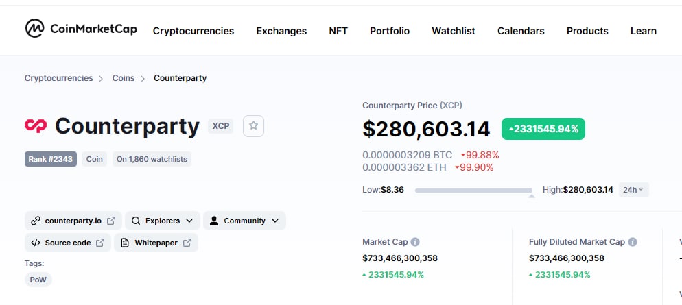
Task: Open the Whitepaper button
Action: [x=156, y=243]
